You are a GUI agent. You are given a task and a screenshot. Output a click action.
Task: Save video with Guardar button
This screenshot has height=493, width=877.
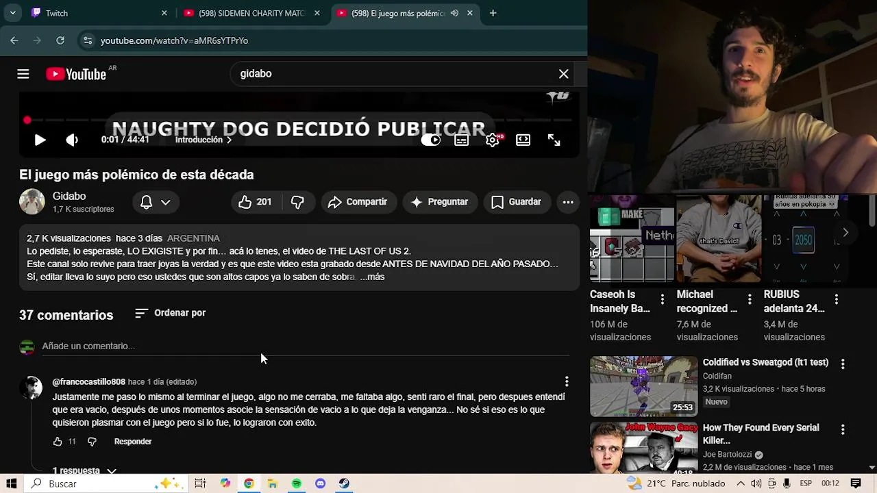click(x=517, y=202)
